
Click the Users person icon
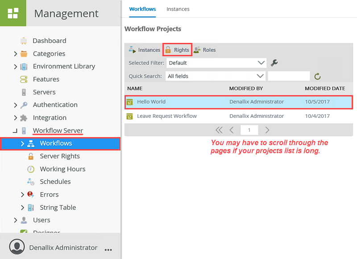[24, 220]
